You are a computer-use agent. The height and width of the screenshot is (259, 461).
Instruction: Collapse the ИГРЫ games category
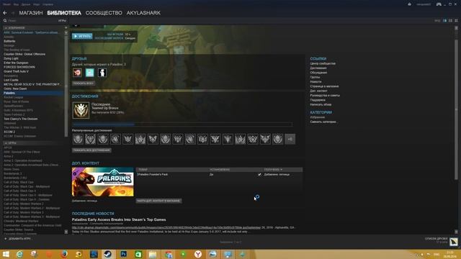6,143
